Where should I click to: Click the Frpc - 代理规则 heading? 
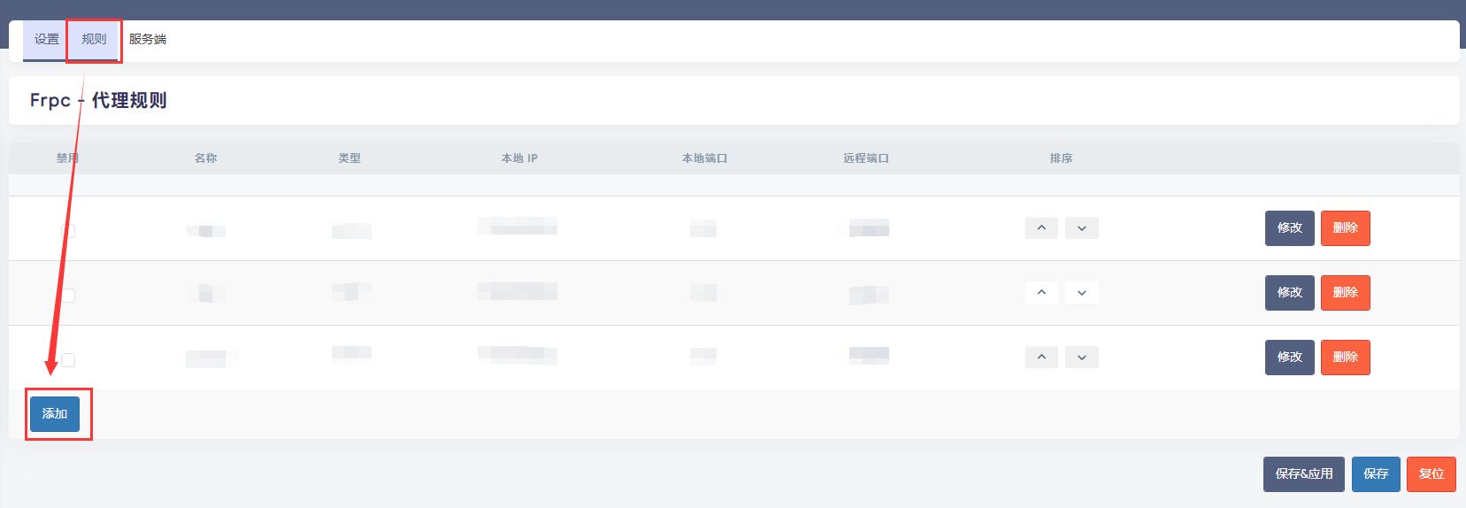(x=98, y=101)
